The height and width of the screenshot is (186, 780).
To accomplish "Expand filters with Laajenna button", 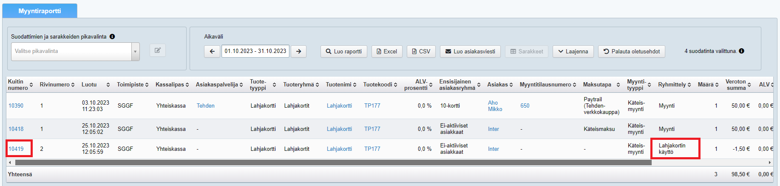I will tap(573, 51).
